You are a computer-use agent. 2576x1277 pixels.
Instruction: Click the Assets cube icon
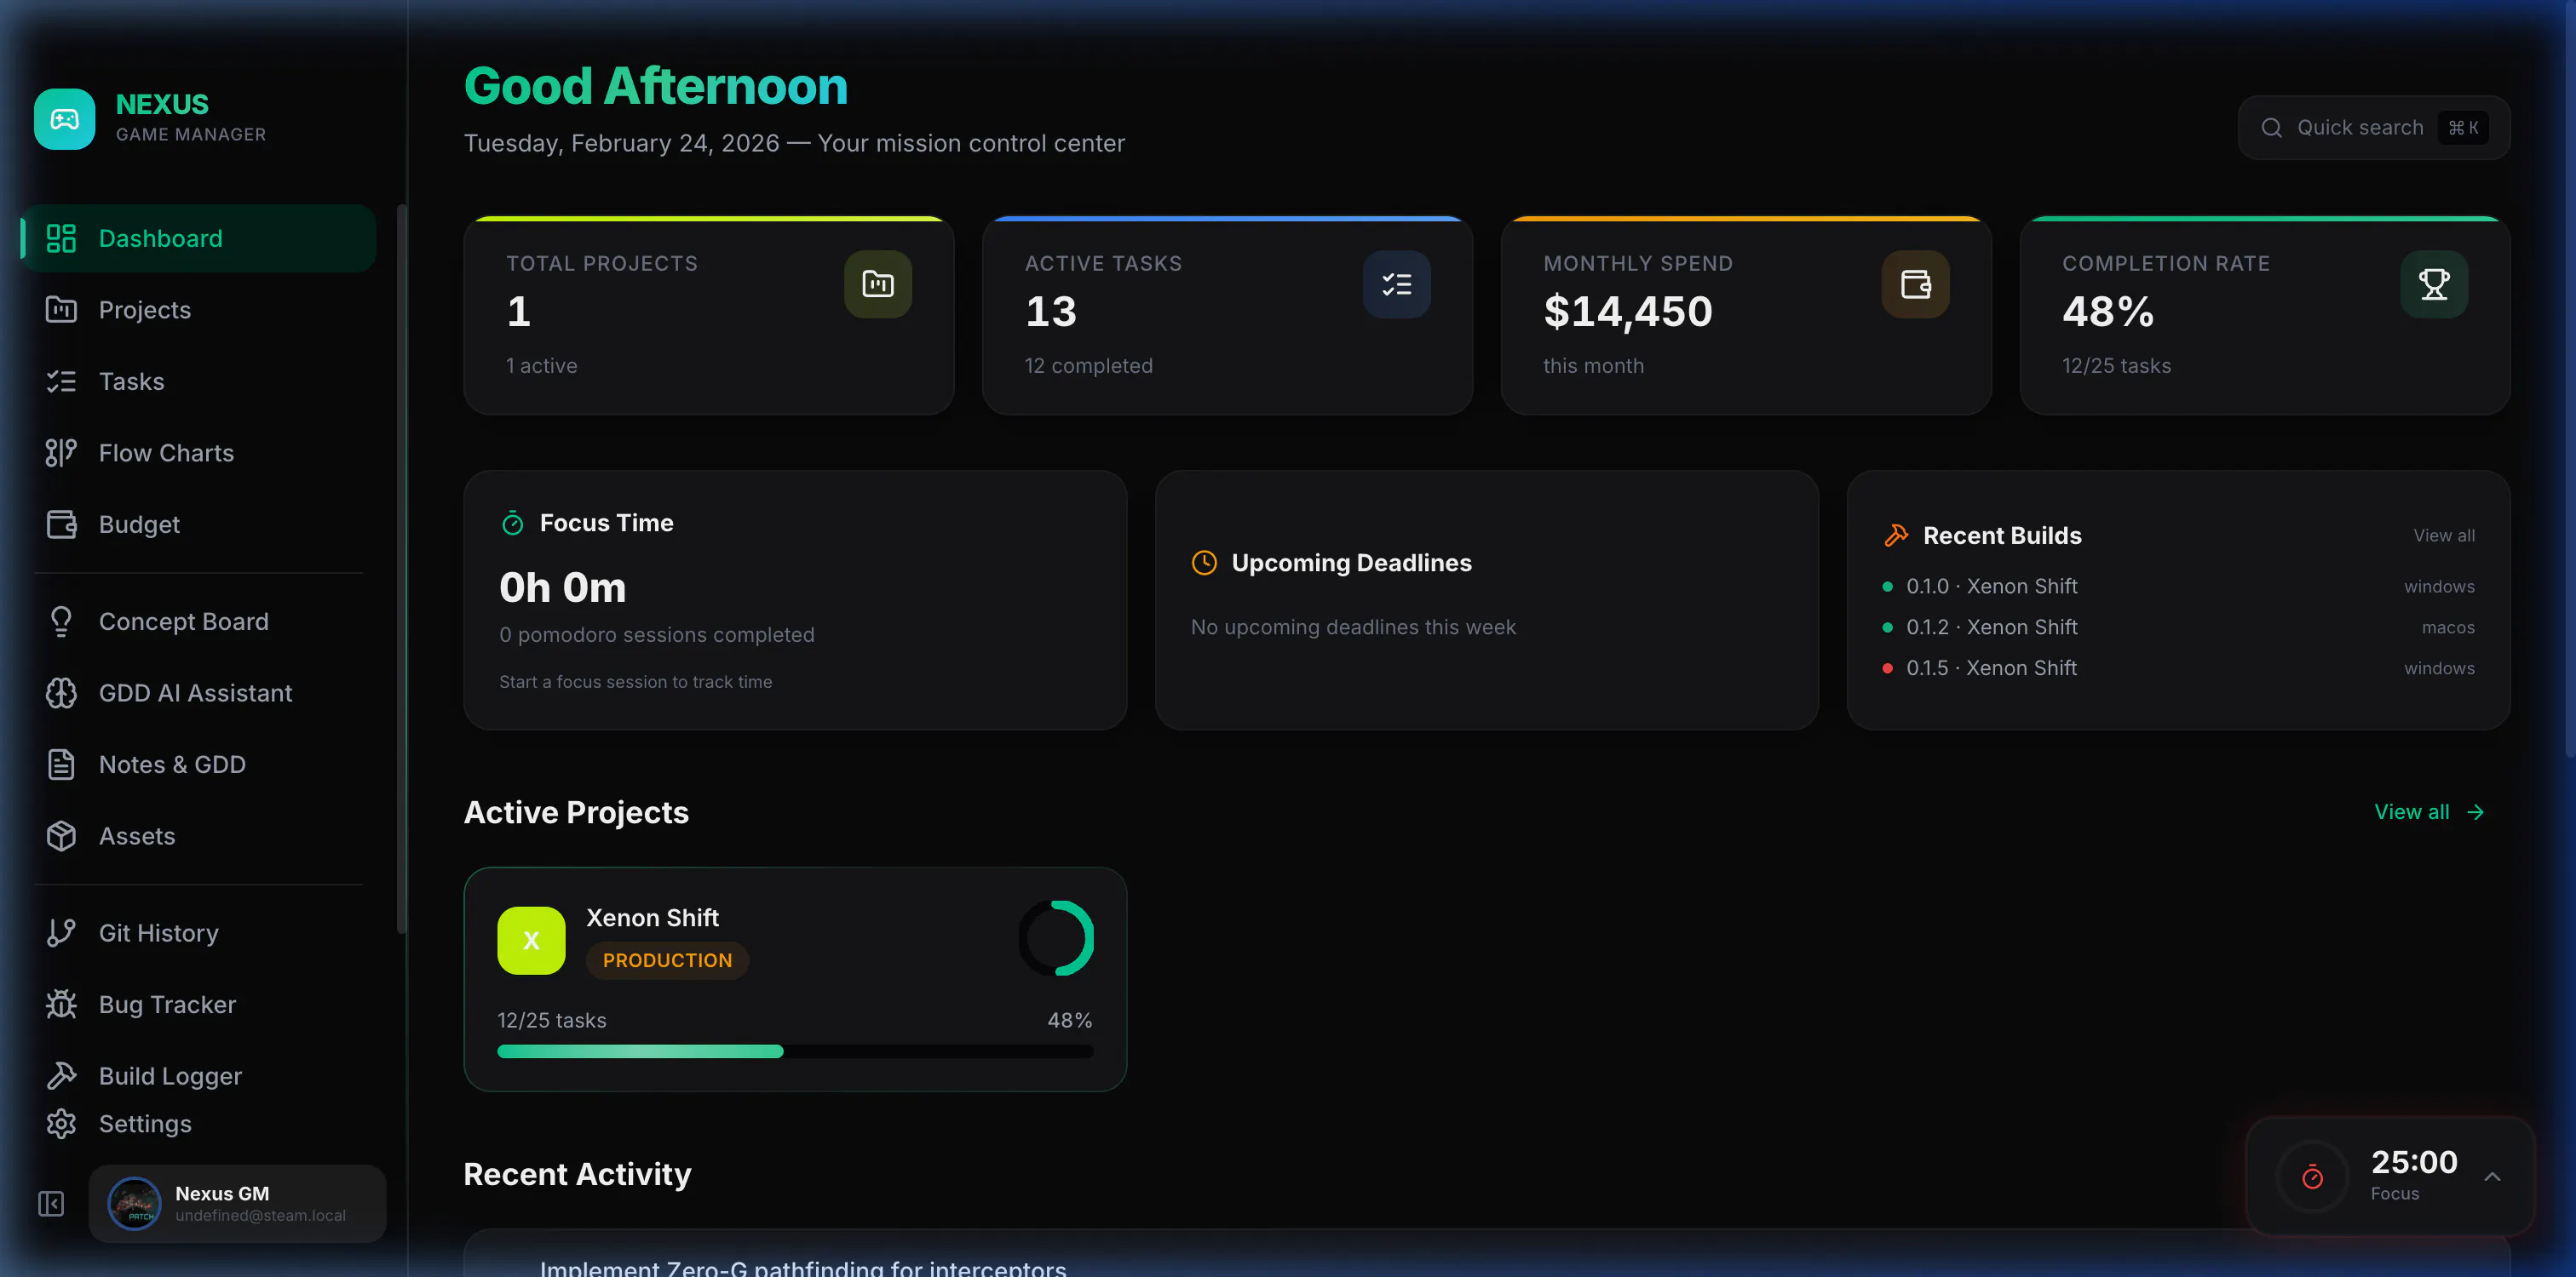click(61, 835)
